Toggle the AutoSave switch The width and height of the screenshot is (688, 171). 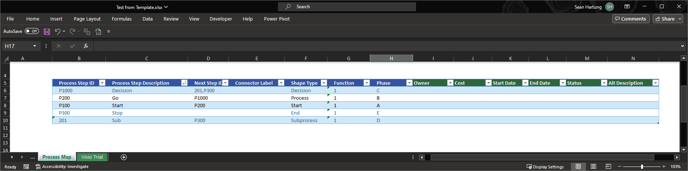pyautogui.click(x=32, y=31)
